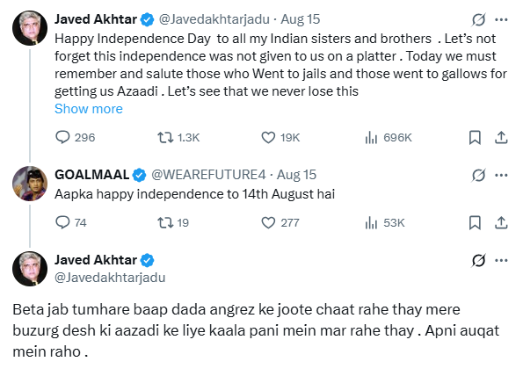Bookmark Javed Akhtar's first tweet
Viewport: 523px width, 376px height.
click(x=475, y=137)
